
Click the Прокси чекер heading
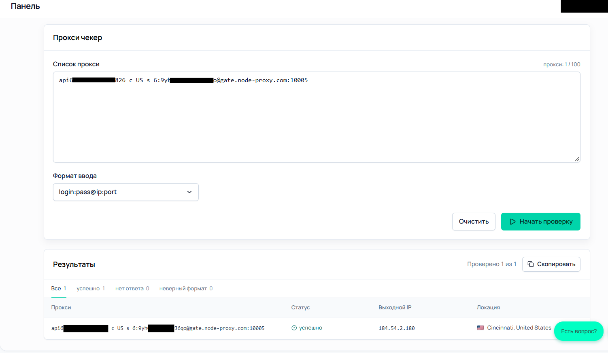click(77, 38)
